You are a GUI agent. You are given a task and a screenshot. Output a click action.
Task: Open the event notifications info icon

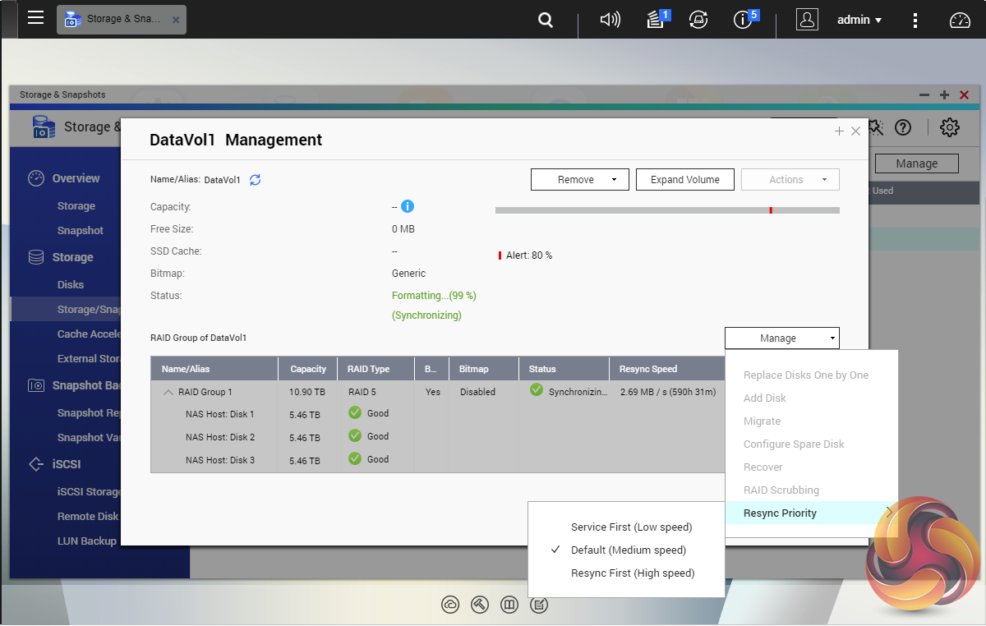click(x=744, y=20)
